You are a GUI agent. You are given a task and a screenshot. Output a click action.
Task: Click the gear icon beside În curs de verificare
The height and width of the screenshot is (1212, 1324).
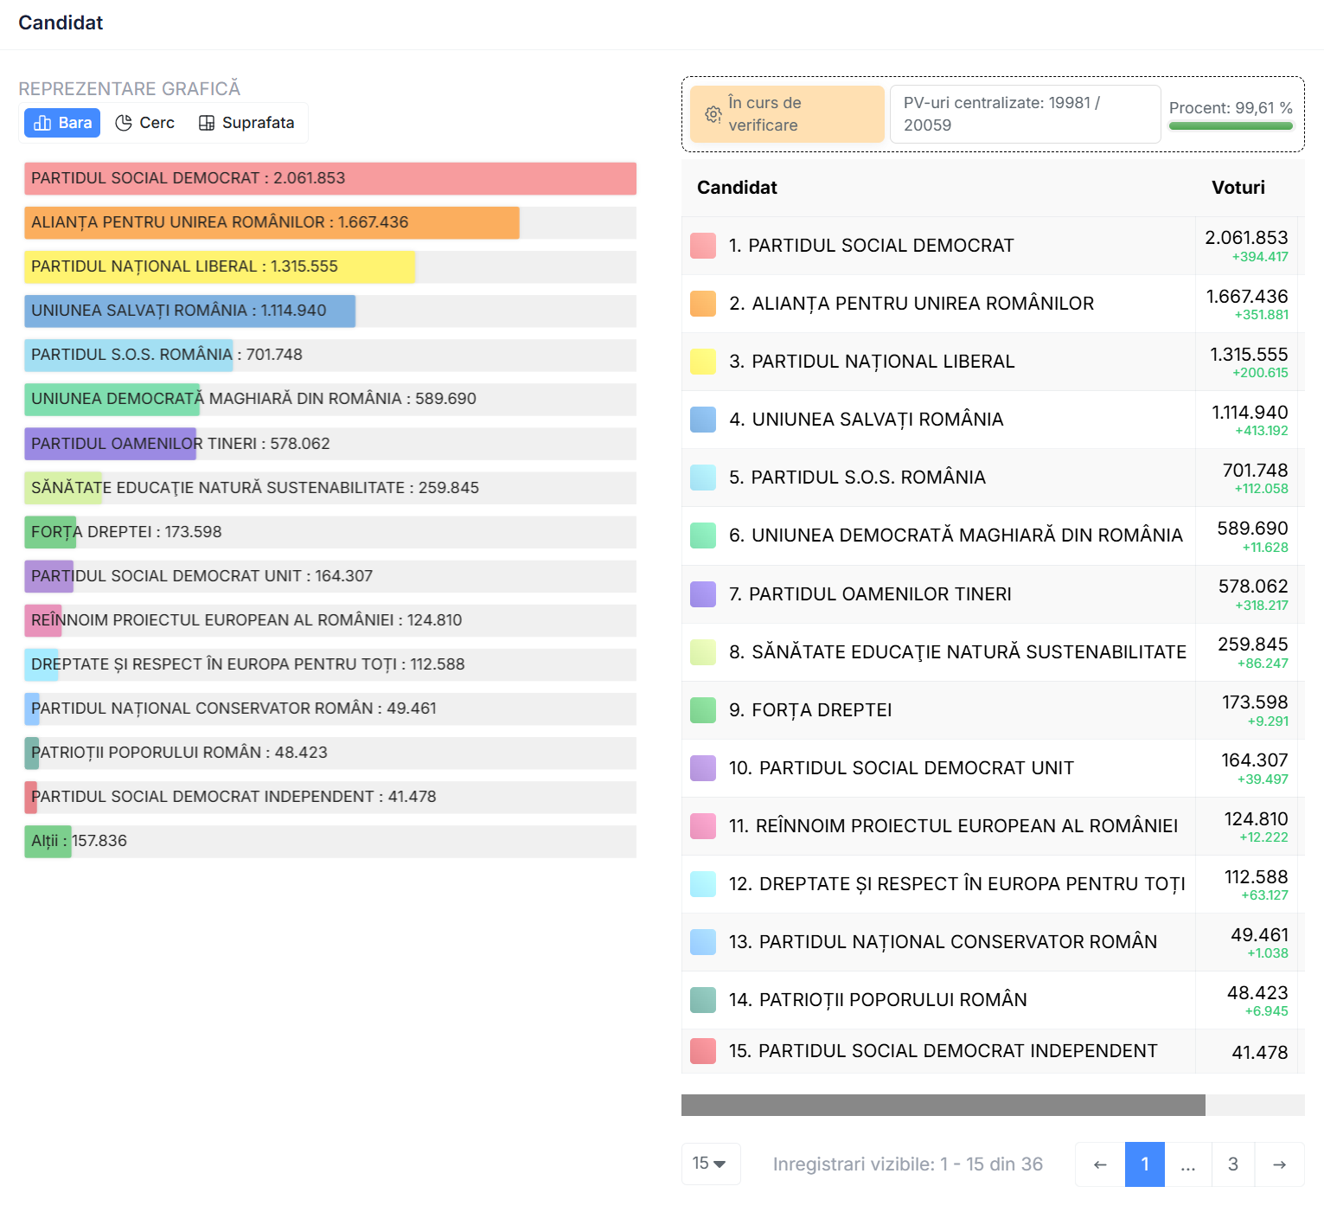[x=713, y=114]
